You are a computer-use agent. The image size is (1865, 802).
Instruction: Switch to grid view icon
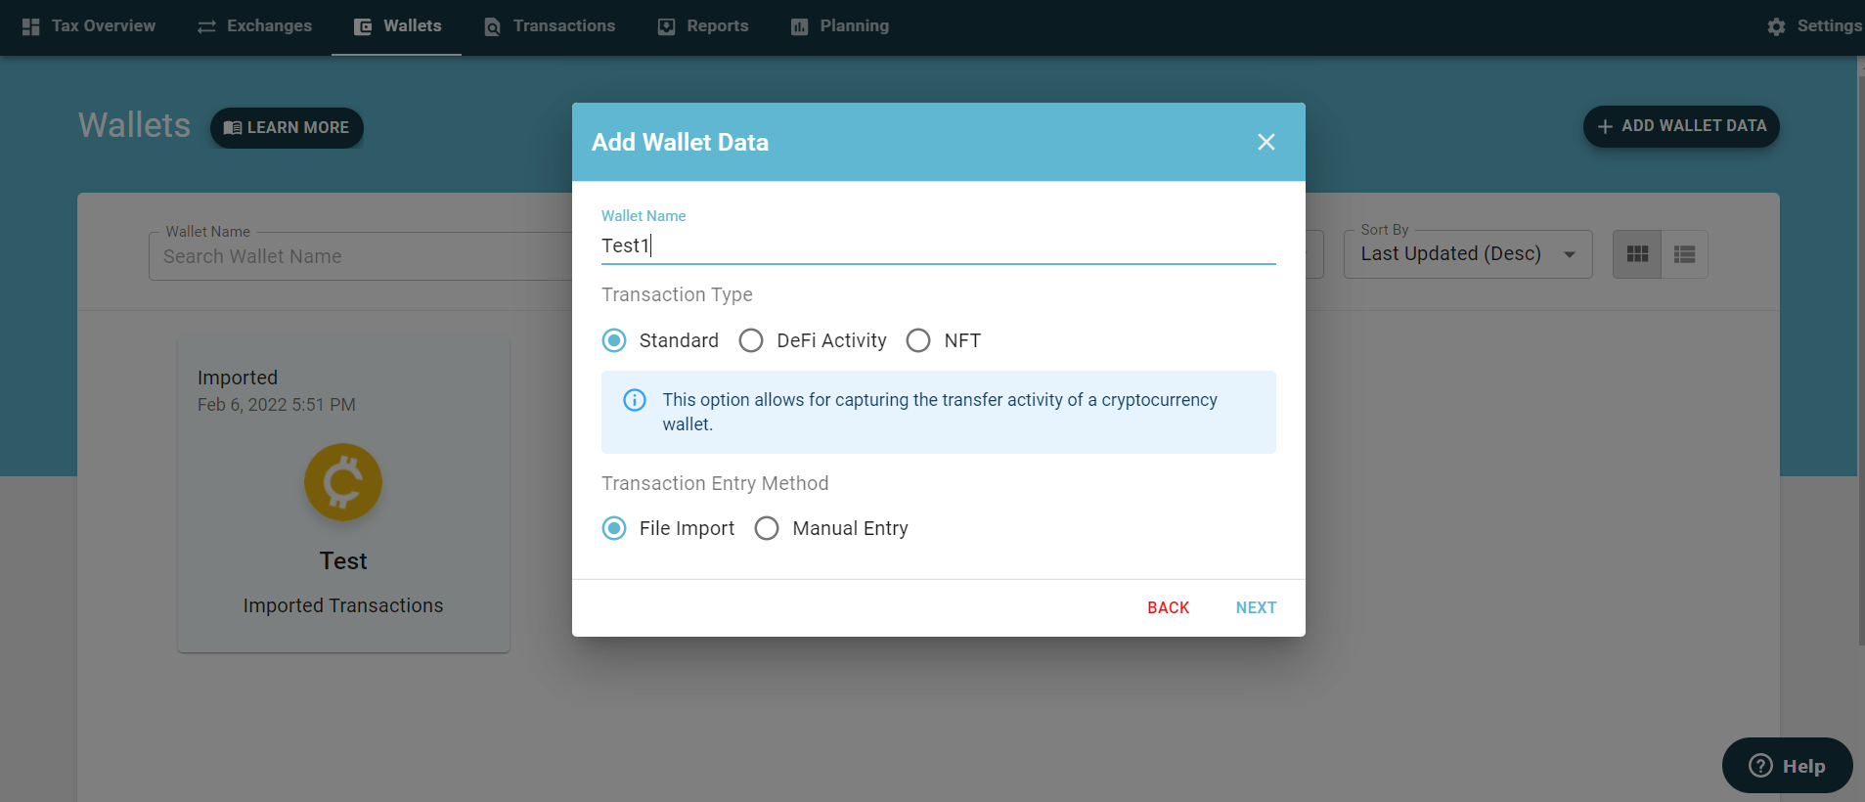1637,254
